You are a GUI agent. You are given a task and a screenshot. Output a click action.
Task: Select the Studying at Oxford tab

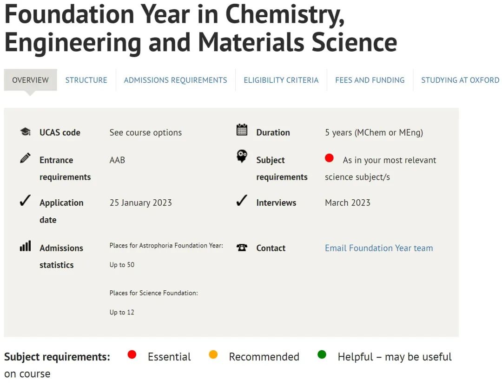[460, 80]
